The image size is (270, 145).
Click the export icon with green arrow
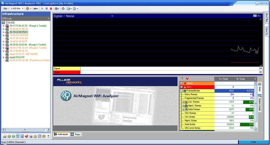tap(69, 8)
